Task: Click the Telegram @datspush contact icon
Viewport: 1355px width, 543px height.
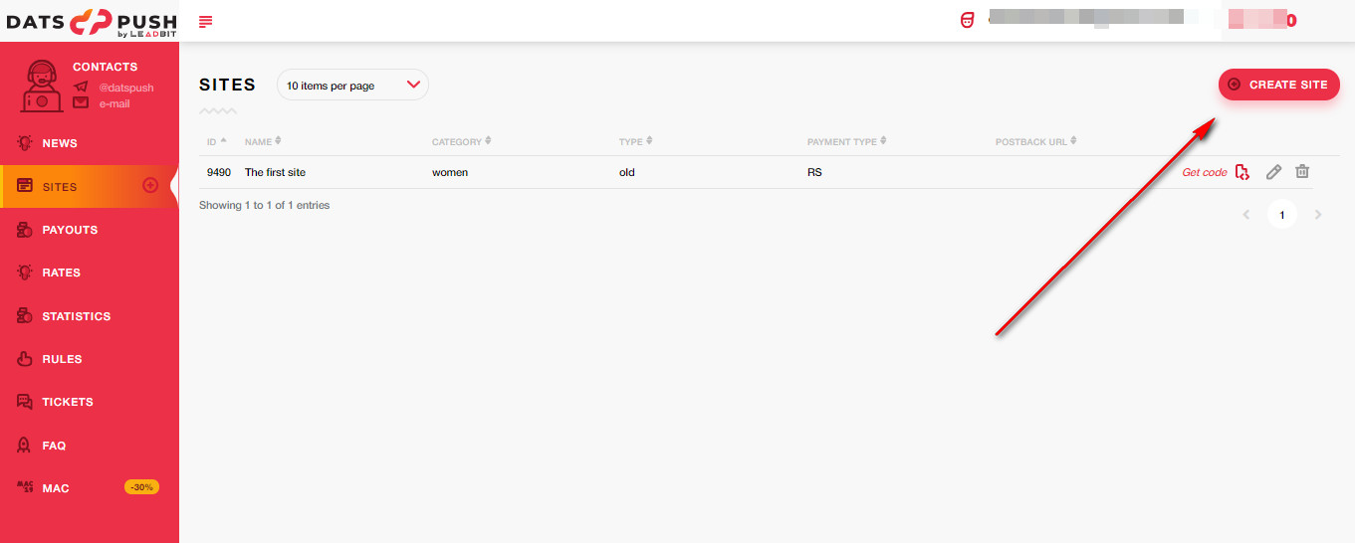Action: click(x=81, y=88)
